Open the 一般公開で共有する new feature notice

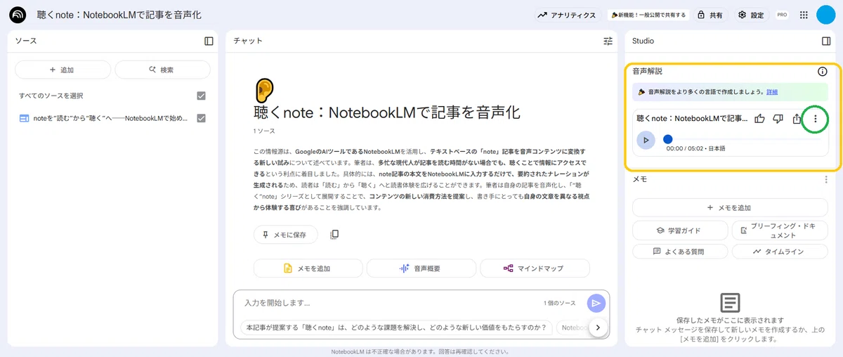point(647,15)
